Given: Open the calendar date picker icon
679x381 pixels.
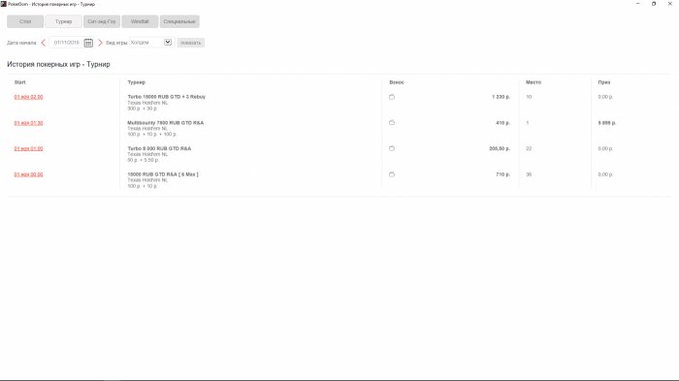Looking at the screenshot, I should 88,43.
